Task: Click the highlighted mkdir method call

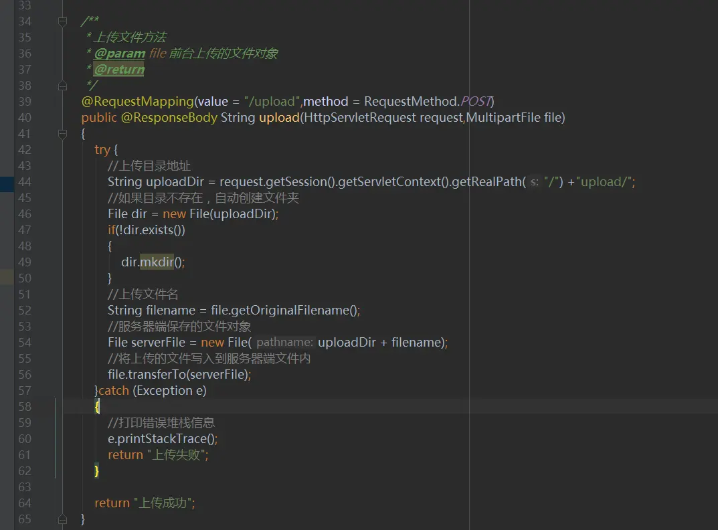Action: (157, 262)
